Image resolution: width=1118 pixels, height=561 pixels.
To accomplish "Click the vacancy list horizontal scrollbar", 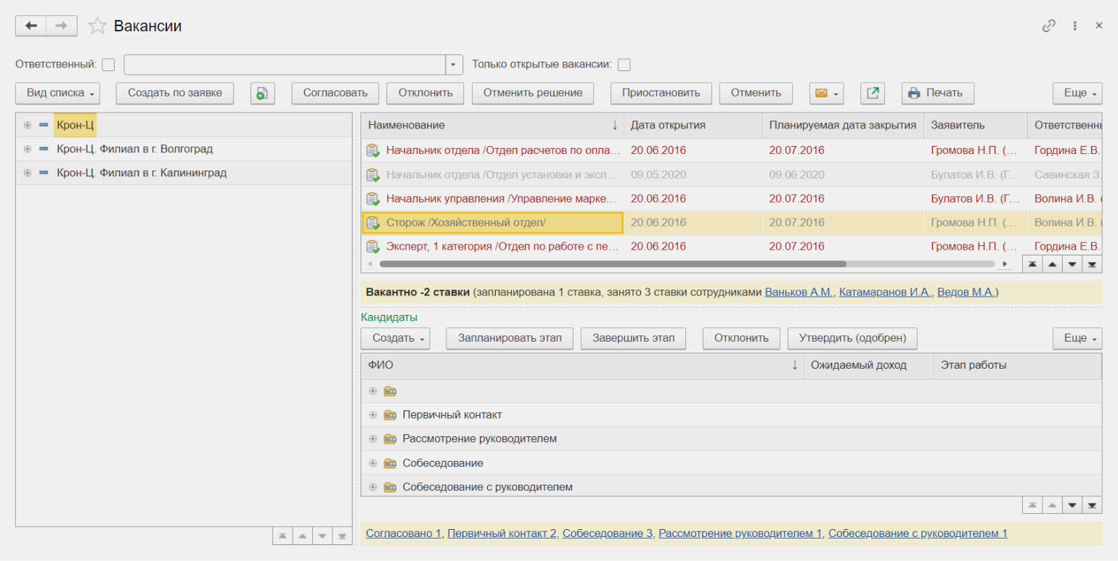I will [612, 264].
